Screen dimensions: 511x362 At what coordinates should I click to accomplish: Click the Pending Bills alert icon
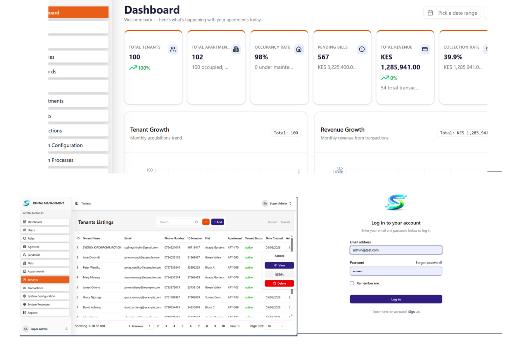pyautogui.click(x=362, y=49)
